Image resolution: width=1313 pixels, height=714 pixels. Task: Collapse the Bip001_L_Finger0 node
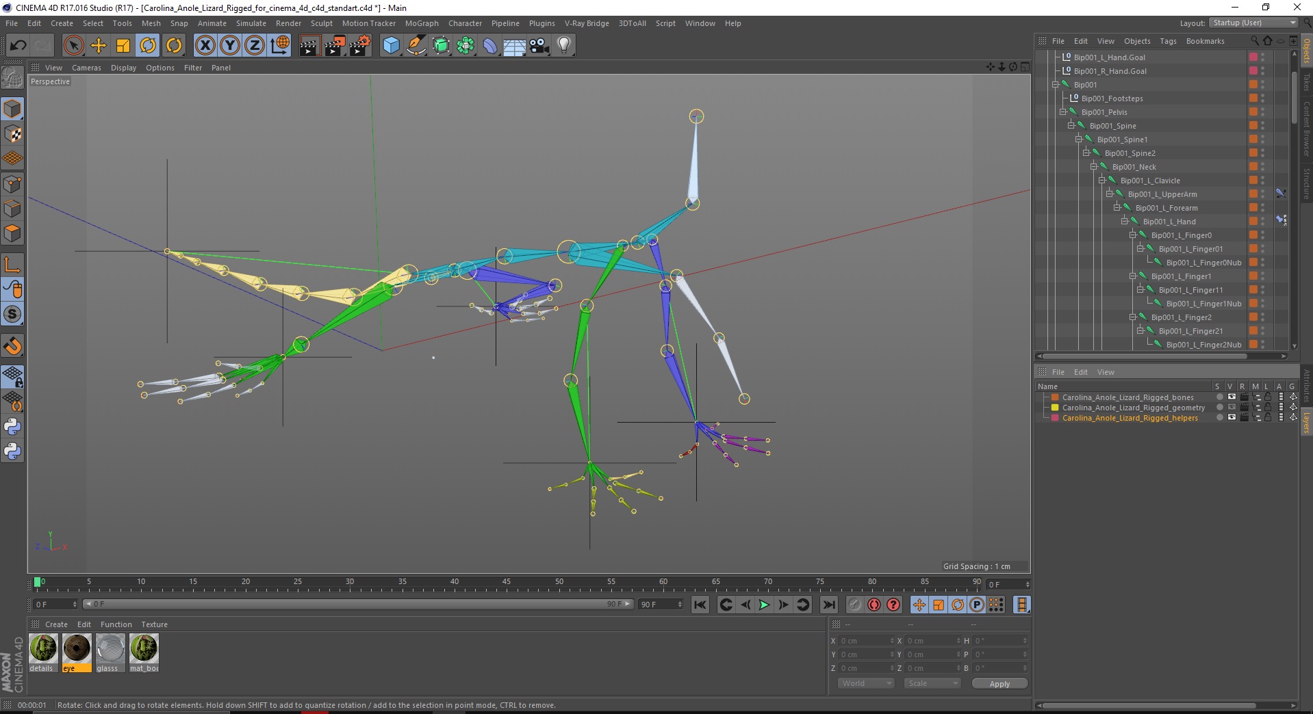pyautogui.click(x=1132, y=235)
